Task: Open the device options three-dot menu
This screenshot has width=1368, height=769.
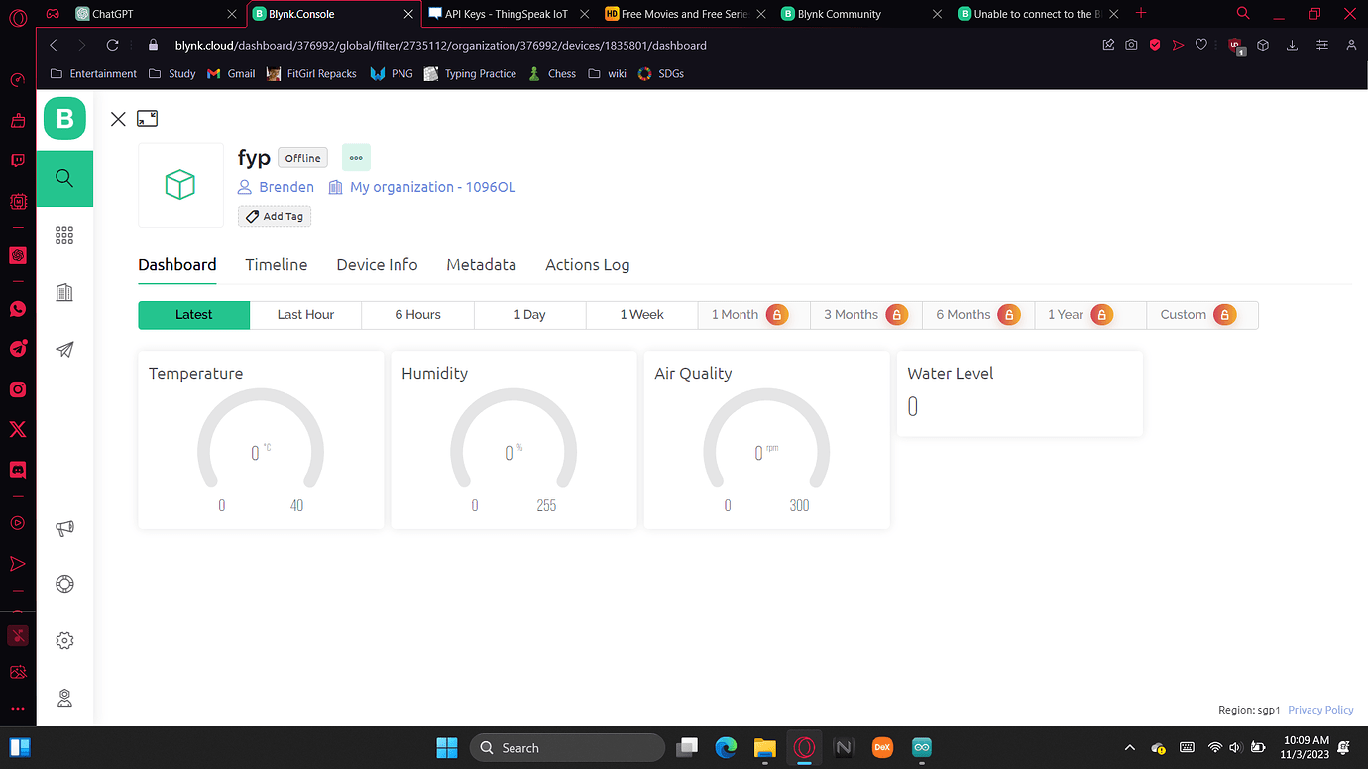Action: 356,157
